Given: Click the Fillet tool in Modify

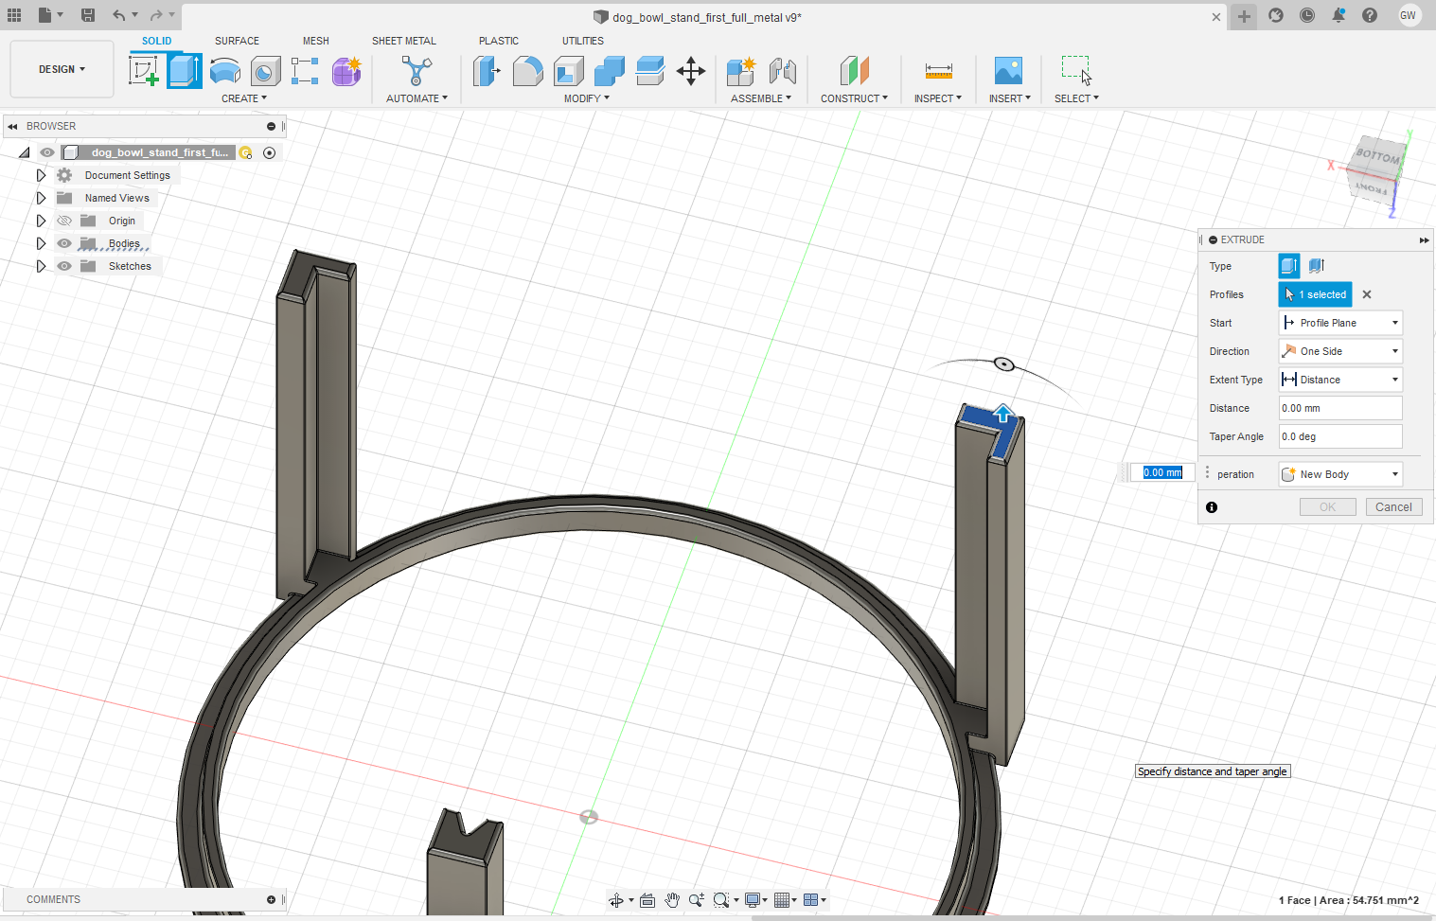Looking at the screenshot, I should pos(527,71).
